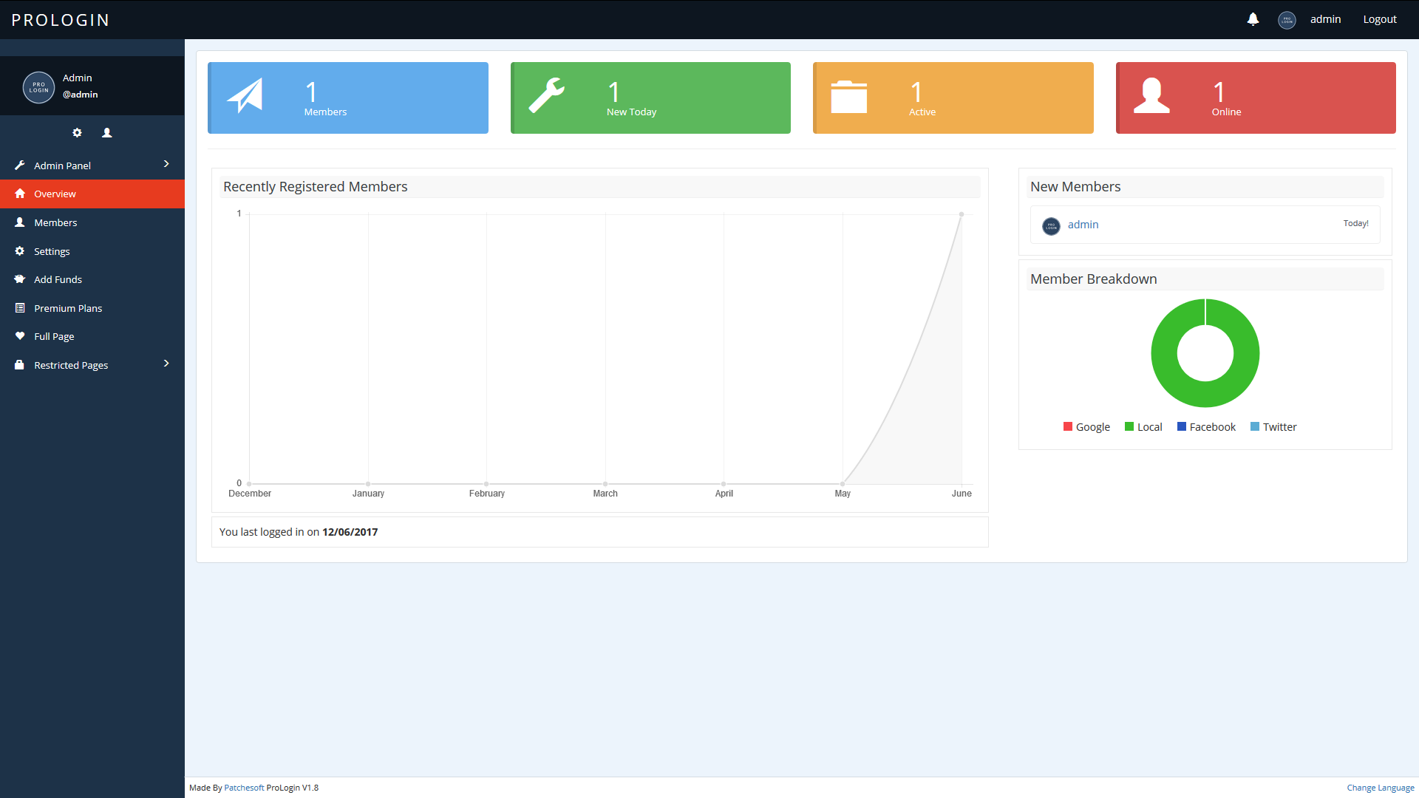Click the notification bell icon
This screenshot has height=798, width=1419.
click(x=1253, y=19)
